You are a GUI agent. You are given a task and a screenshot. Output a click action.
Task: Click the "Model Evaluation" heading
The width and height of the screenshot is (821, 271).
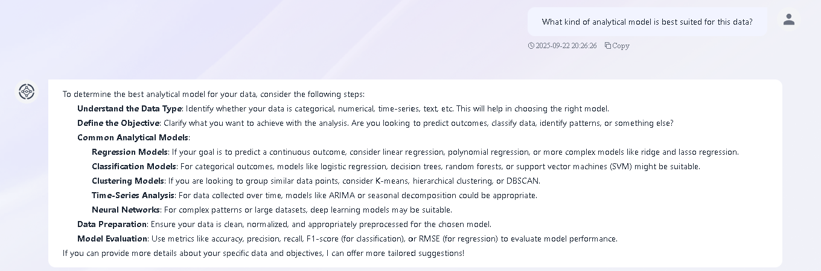(x=112, y=239)
